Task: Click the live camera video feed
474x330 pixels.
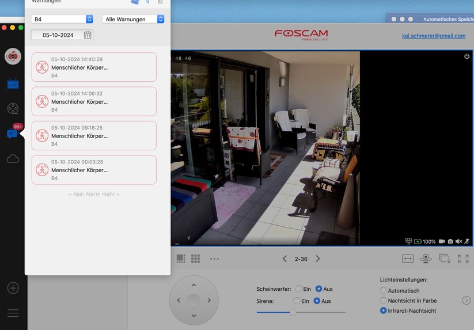Action: [266, 148]
